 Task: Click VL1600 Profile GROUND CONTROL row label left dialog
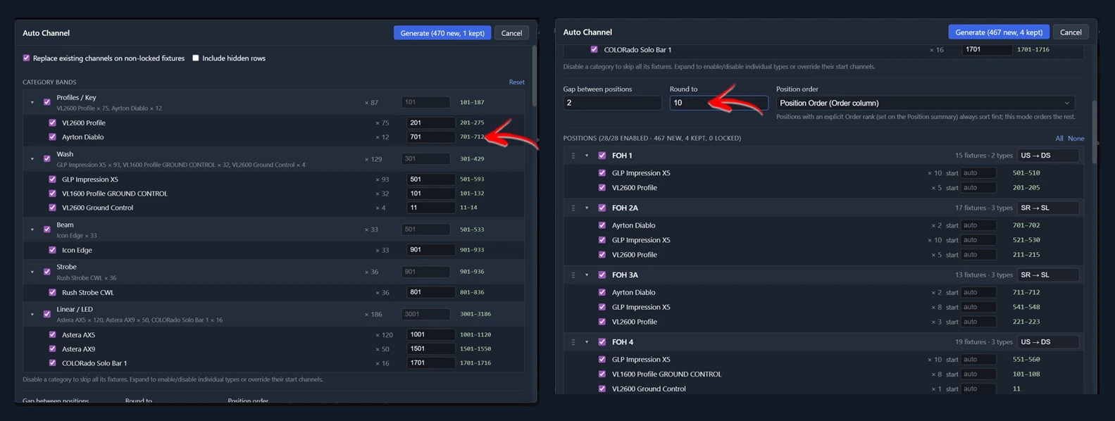pyautogui.click(x=115, y=194)
